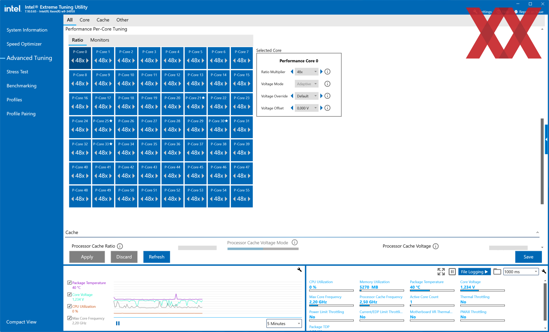Open the Monitors sub-tab
549x332 pixels.
click(x=100, y=40)
